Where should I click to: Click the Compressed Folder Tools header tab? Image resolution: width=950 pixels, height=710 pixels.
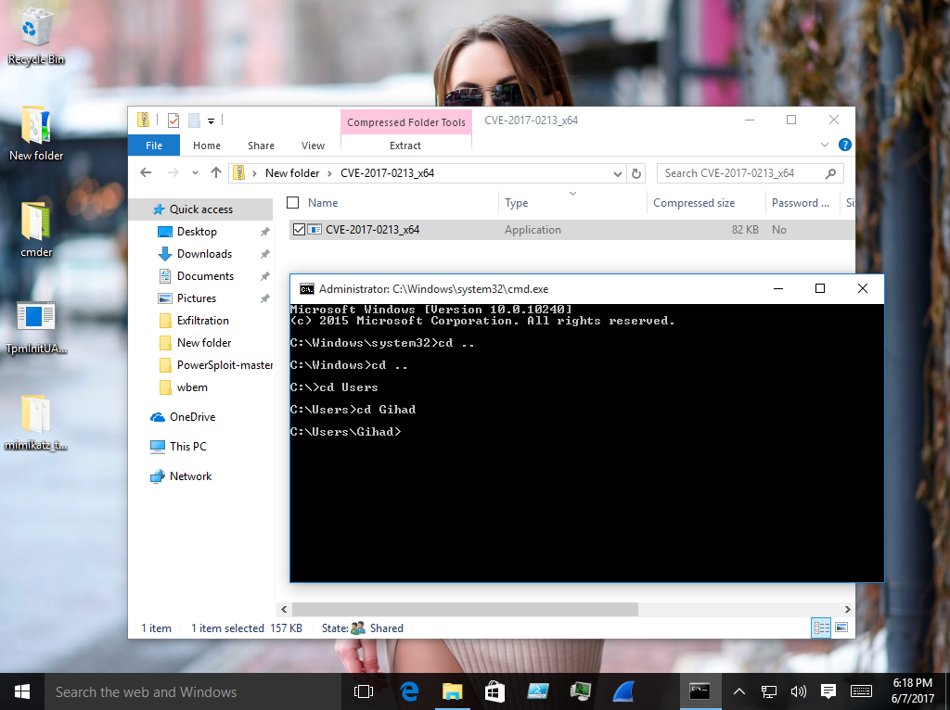tap(406, 121)
